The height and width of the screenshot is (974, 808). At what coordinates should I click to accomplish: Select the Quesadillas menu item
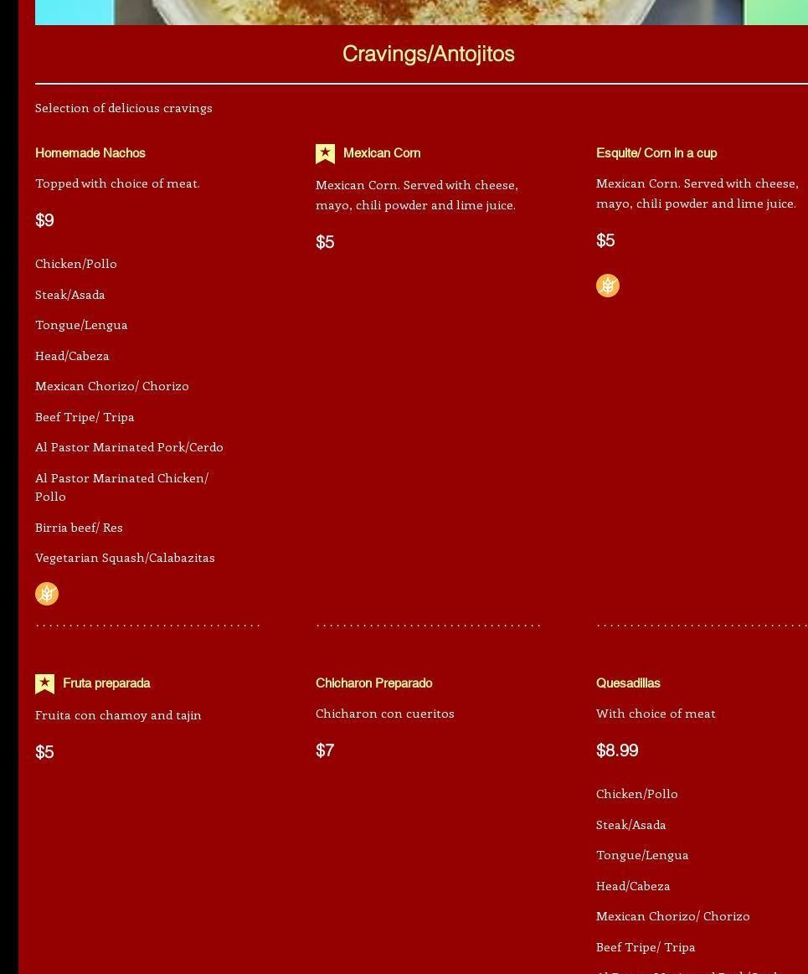[628, 683]
